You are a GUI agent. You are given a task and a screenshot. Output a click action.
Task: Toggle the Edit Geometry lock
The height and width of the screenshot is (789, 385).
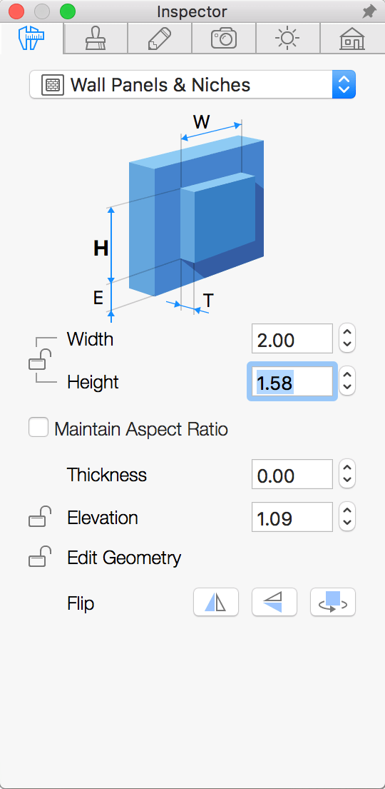click(x=40, y=557)
